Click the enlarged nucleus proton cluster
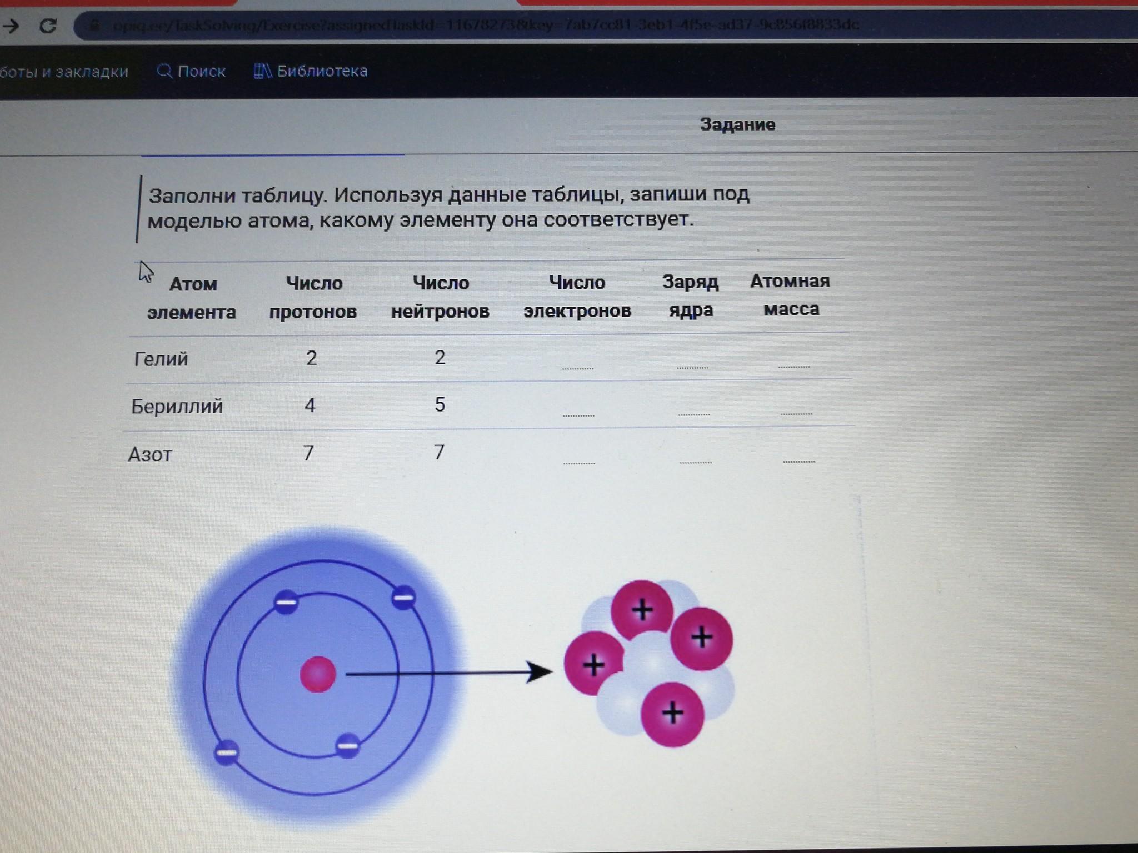Screen dimensions: 1138x853 pos(650,663)
